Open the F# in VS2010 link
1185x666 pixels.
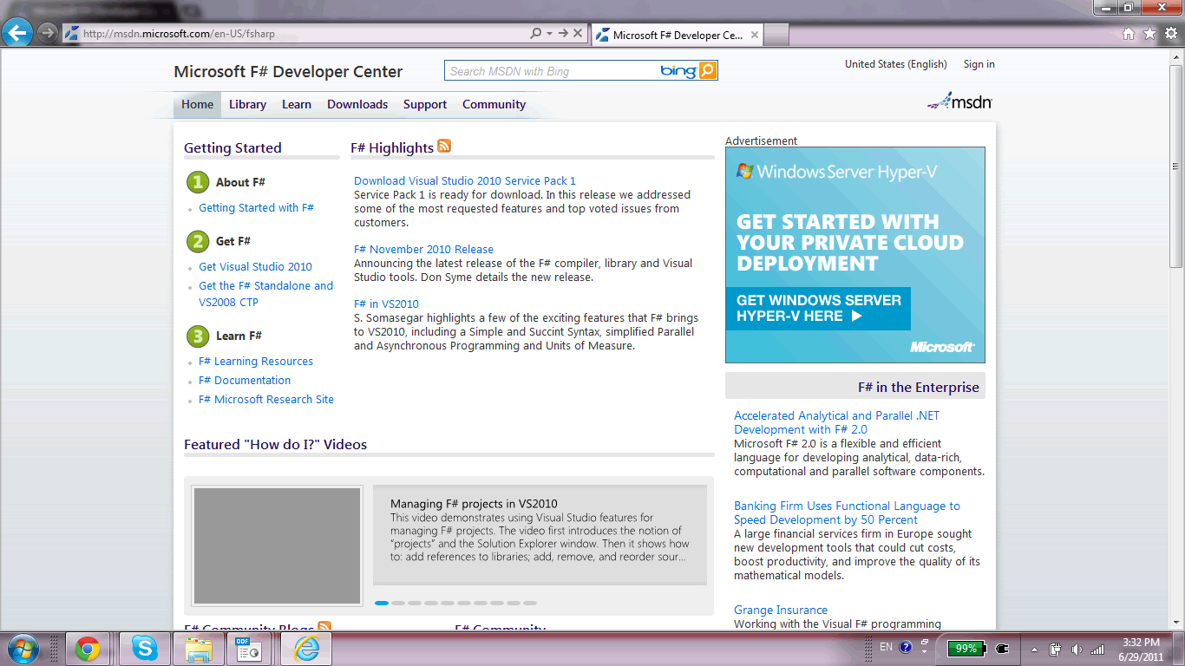pyautogui.click(x=386, y=304)
